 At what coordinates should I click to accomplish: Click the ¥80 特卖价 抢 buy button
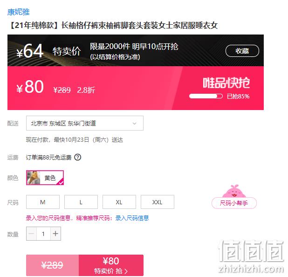[111, 265]
